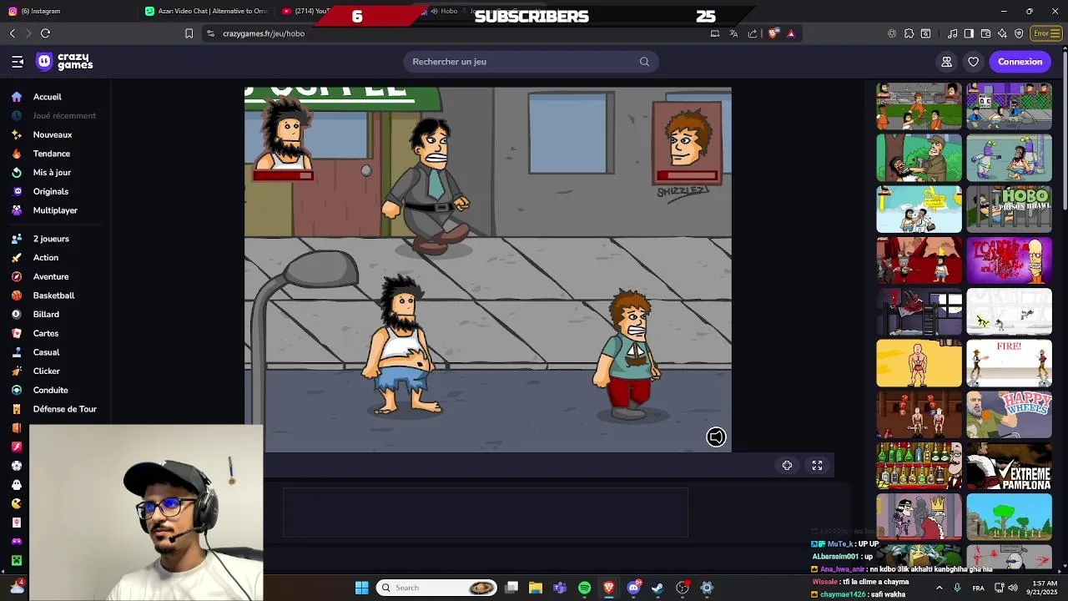
Task: Open 'Mis à jour' category
Action: coord(52,172)
